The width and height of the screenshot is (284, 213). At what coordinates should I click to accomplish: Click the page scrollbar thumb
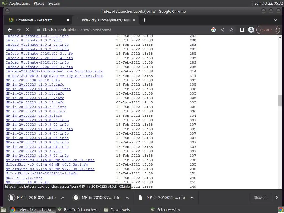tap(280, 101)
